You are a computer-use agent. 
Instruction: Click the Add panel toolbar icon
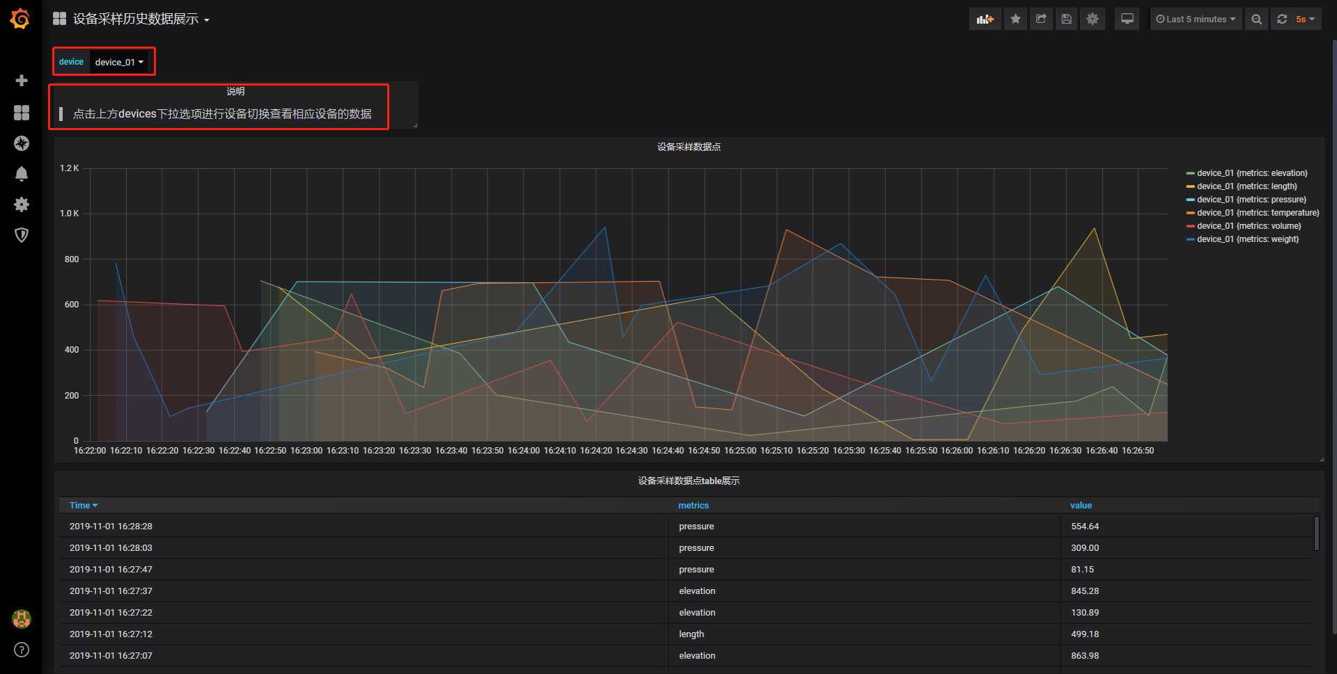985,19
